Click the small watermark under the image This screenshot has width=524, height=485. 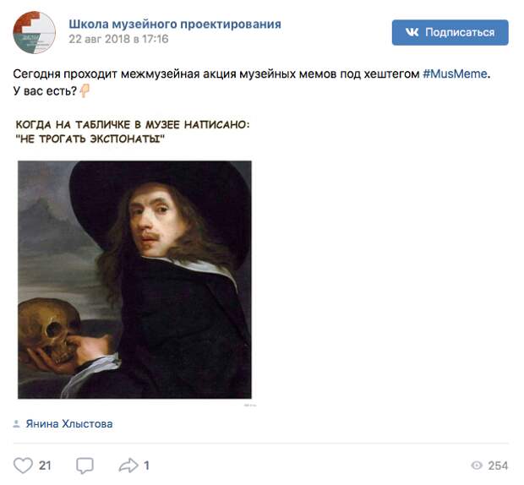[x=250, y=406]
